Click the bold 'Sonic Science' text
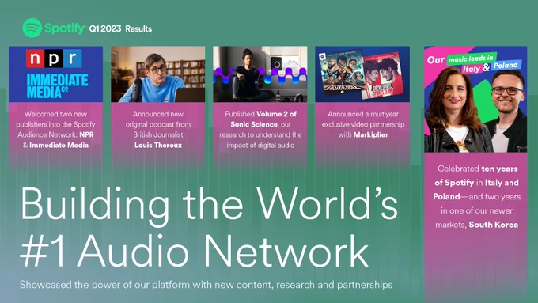Screen dimensions: 538x303 tap(254, 124)
